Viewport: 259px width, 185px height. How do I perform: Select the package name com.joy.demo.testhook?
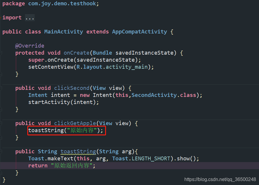pyautogui.click(x=62, y=4)
